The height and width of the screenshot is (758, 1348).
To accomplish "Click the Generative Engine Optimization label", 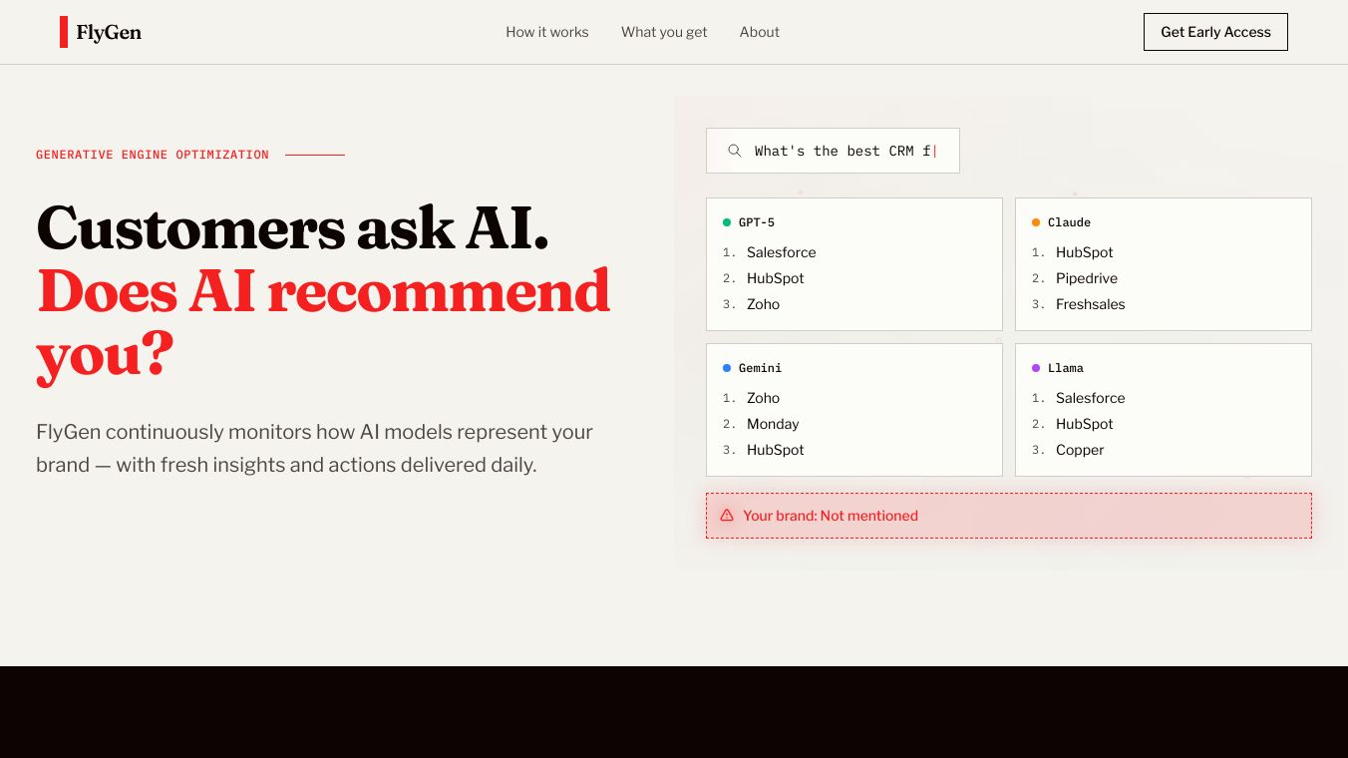I will tap(153, 155).
